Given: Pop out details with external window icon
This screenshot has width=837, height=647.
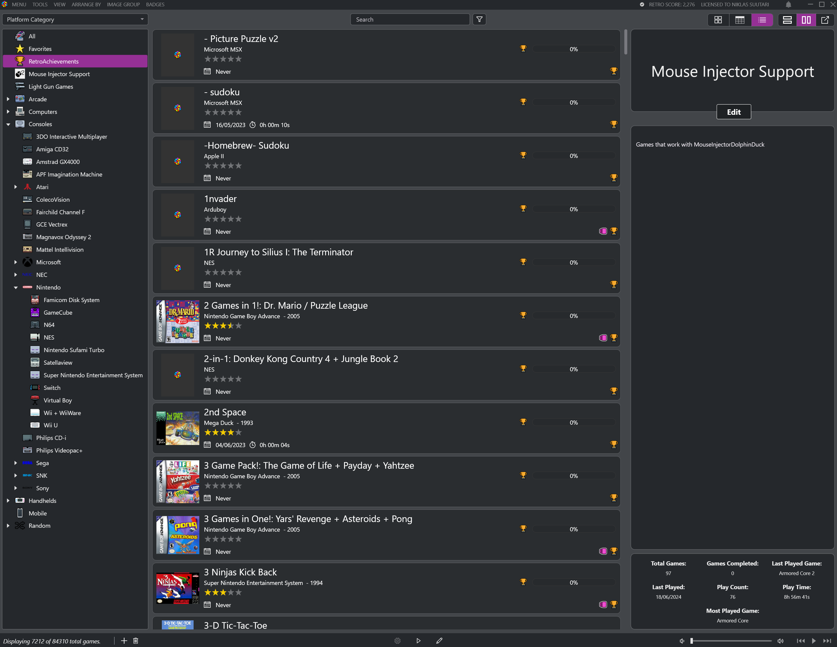Looking at the screenshot, I should 825,19.
